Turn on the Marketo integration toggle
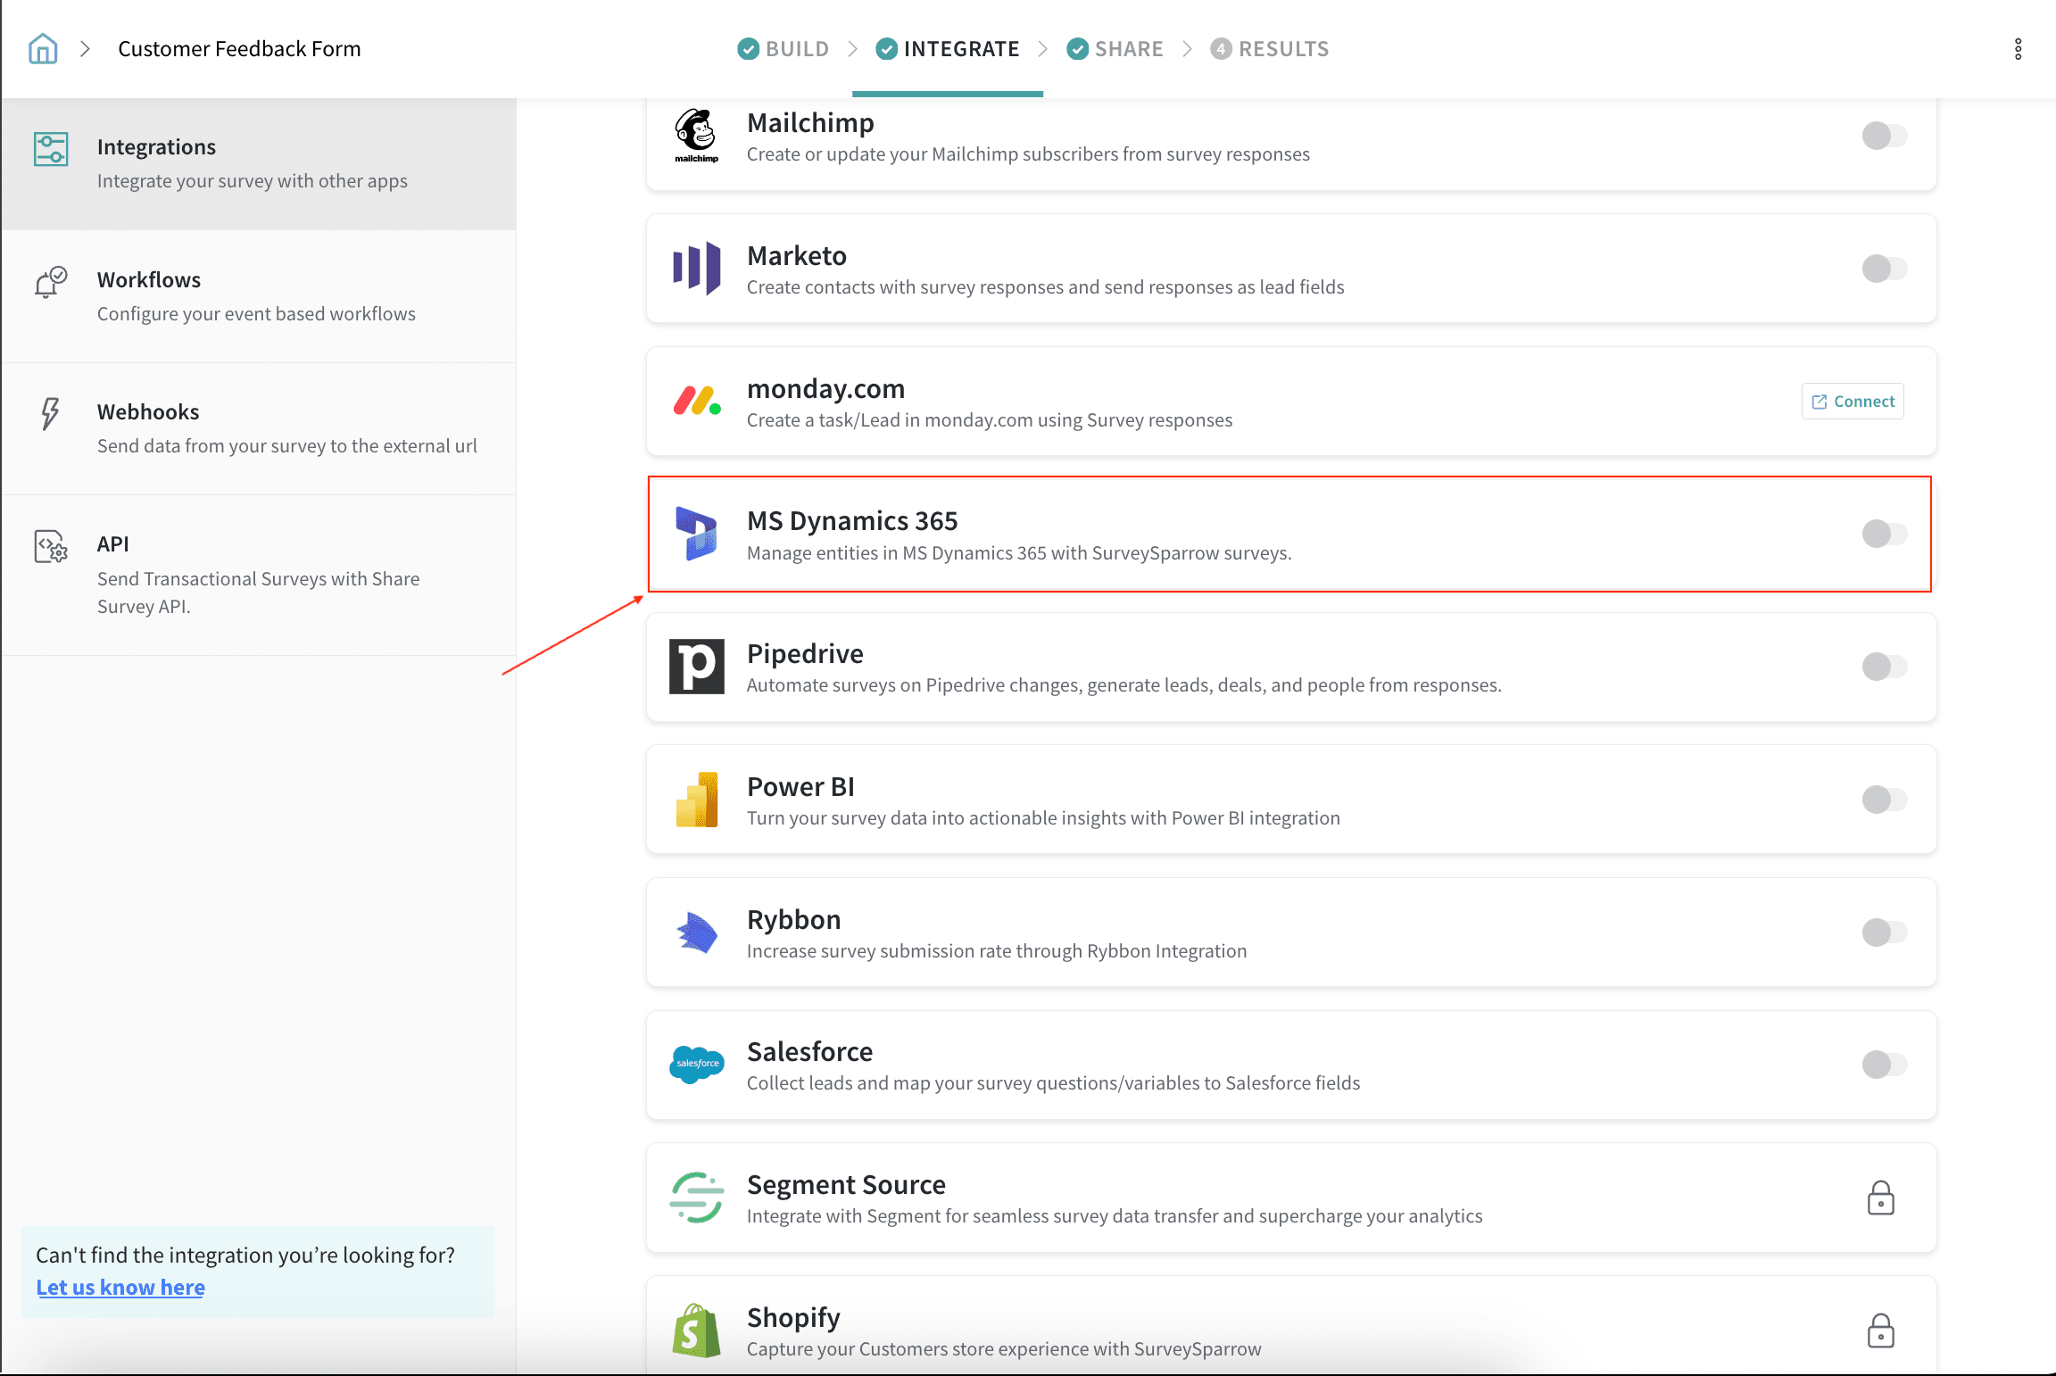This screenshot has width=2056, height=1376. click(1884, 269)
